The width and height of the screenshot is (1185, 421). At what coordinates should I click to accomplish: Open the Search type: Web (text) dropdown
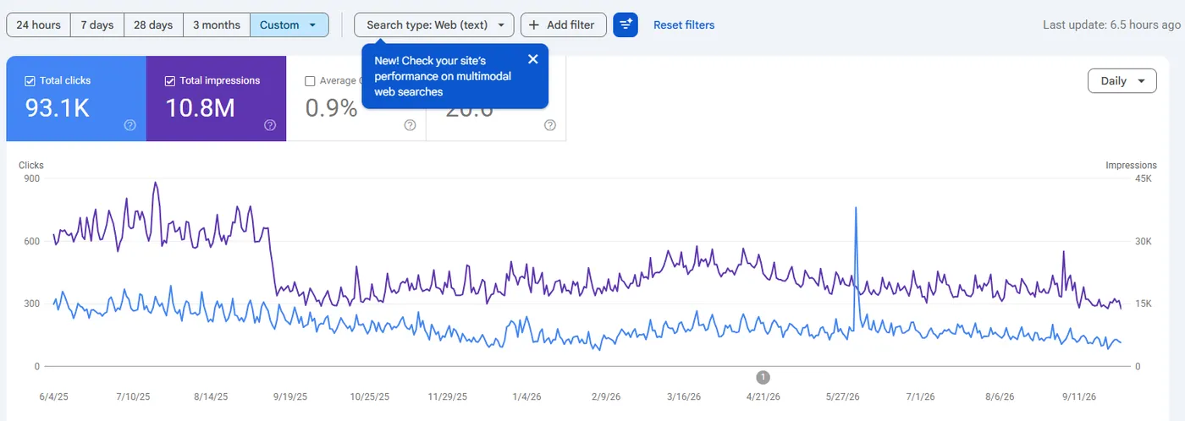pos(434,25)
